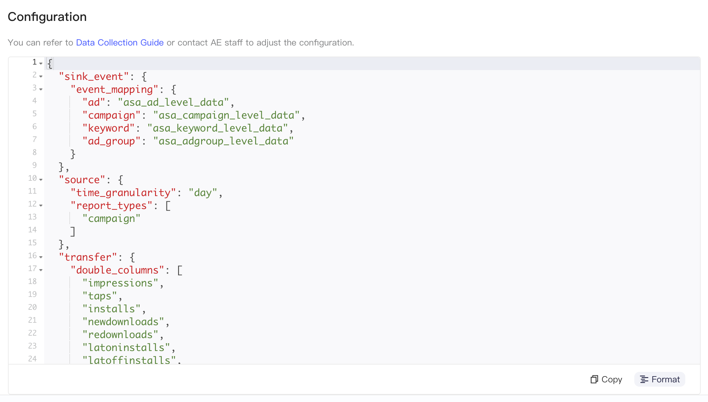Click the "latoninstalls" column entry
Image resolution: width=708 pixels, height=402 pixels.
click(126, 348)
